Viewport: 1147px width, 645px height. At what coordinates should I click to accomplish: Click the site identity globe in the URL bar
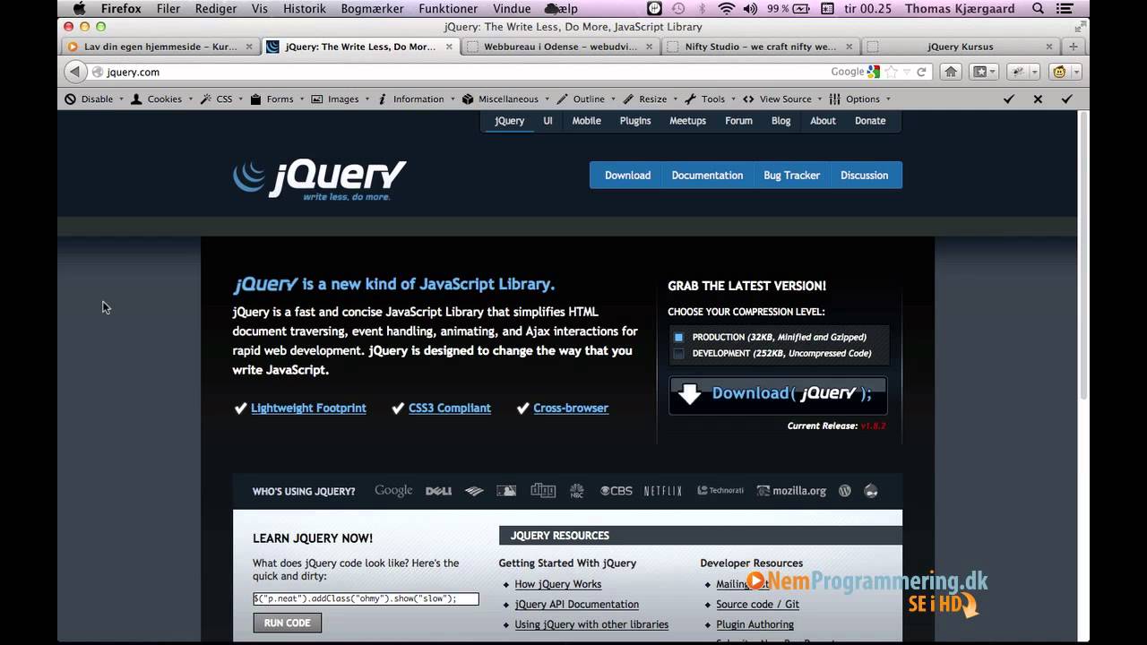[x=98, y=72]
